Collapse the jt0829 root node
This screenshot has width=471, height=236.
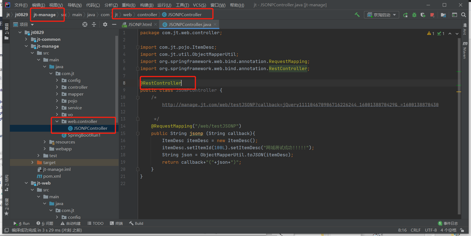(20, 32)
